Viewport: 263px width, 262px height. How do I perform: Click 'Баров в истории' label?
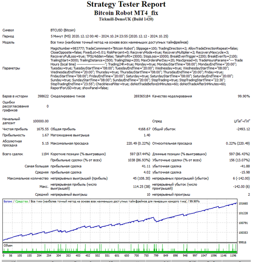[15, 96]
